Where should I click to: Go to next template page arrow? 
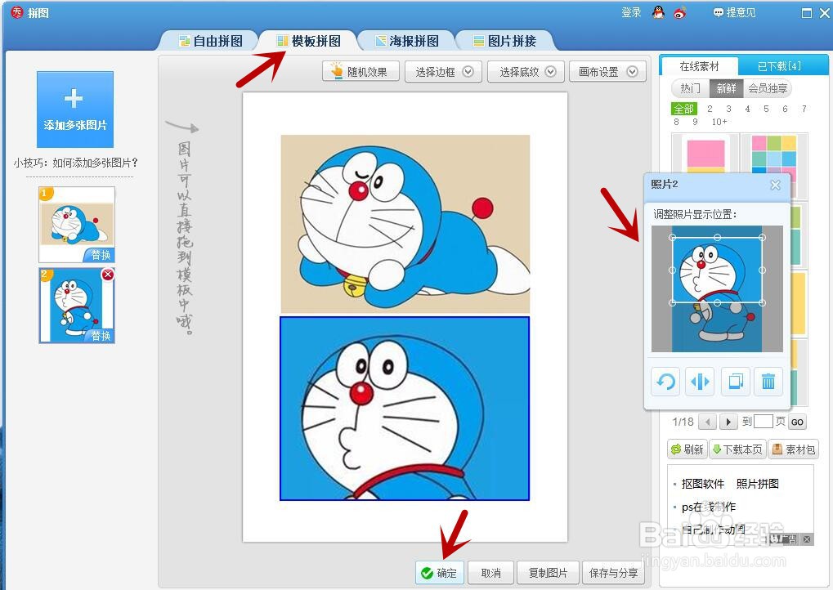point(729,422)
